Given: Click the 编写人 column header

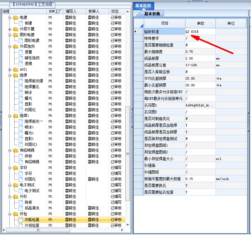Looking at the screenshot, I should (74, 11).
